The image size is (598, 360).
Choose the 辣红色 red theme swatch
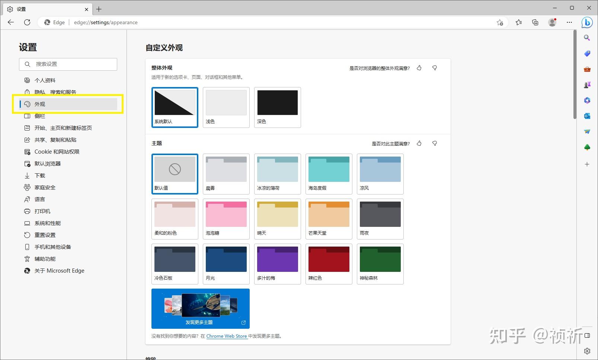pos(329,264)
